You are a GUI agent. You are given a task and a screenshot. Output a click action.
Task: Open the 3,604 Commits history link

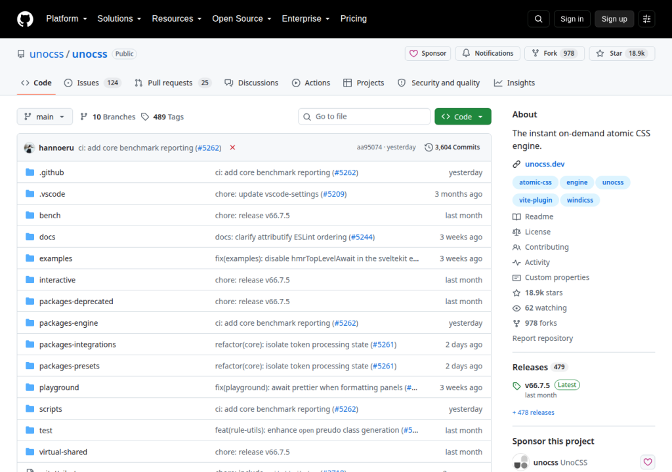452,147
